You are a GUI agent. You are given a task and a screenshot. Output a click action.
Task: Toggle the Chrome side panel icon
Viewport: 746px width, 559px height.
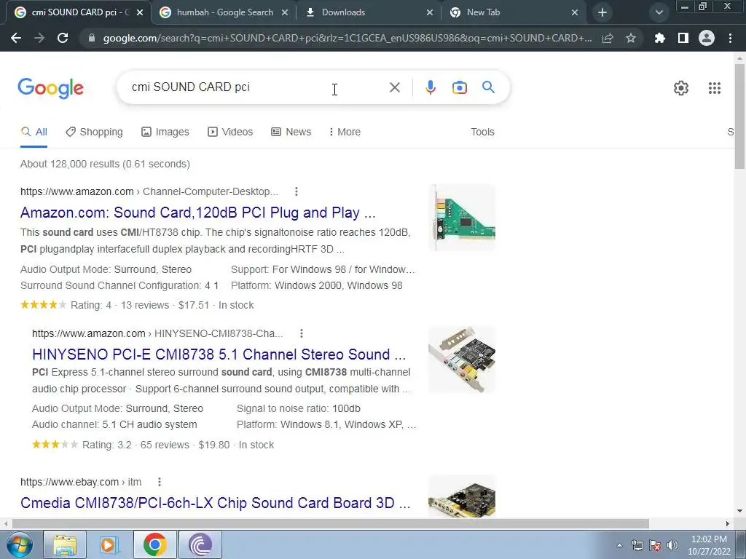tap(683, 38)
